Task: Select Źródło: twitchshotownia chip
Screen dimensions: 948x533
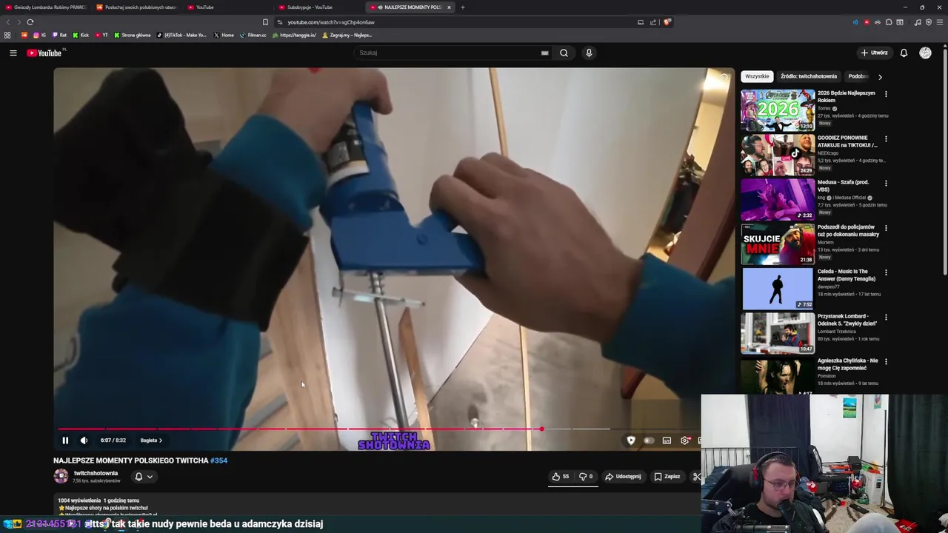Action: (809, 76)
